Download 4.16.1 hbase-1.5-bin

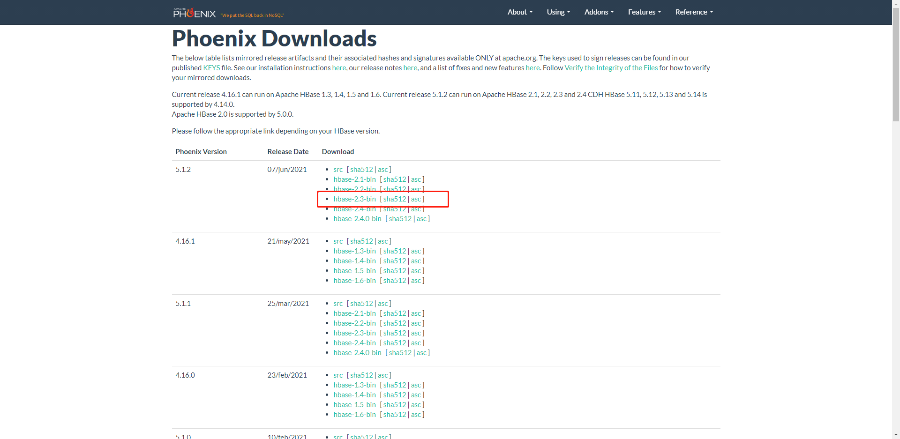coord(355,271)
